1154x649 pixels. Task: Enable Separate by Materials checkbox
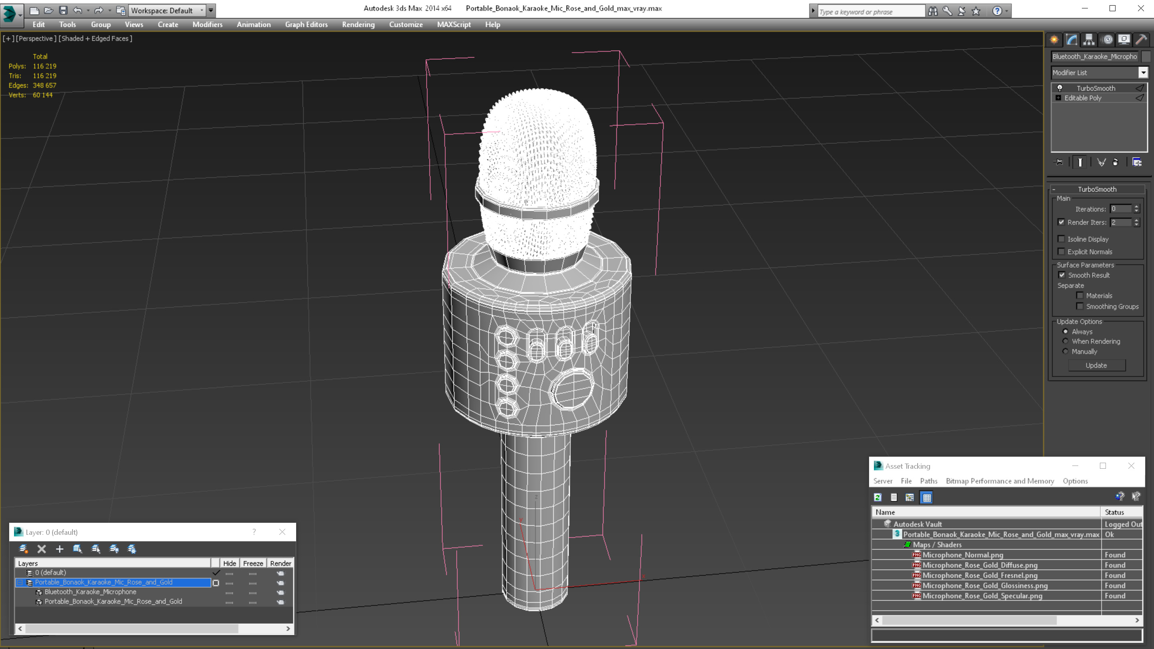tap(1080, 295)
